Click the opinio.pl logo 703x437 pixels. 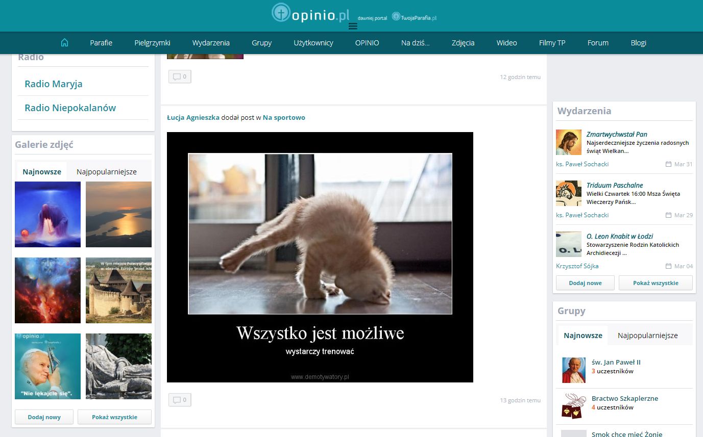(x=311, y=13)
